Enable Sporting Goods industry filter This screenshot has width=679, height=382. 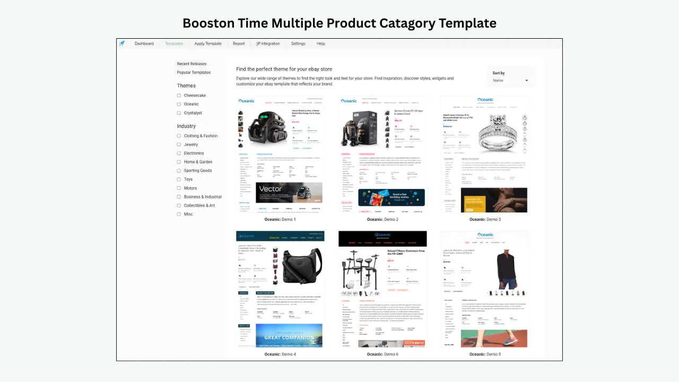point(179,171)
